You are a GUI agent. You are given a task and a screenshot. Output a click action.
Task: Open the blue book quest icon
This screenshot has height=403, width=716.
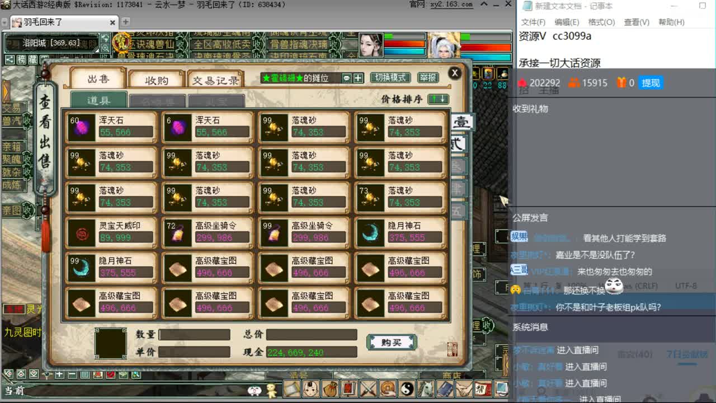coord(445,388)
